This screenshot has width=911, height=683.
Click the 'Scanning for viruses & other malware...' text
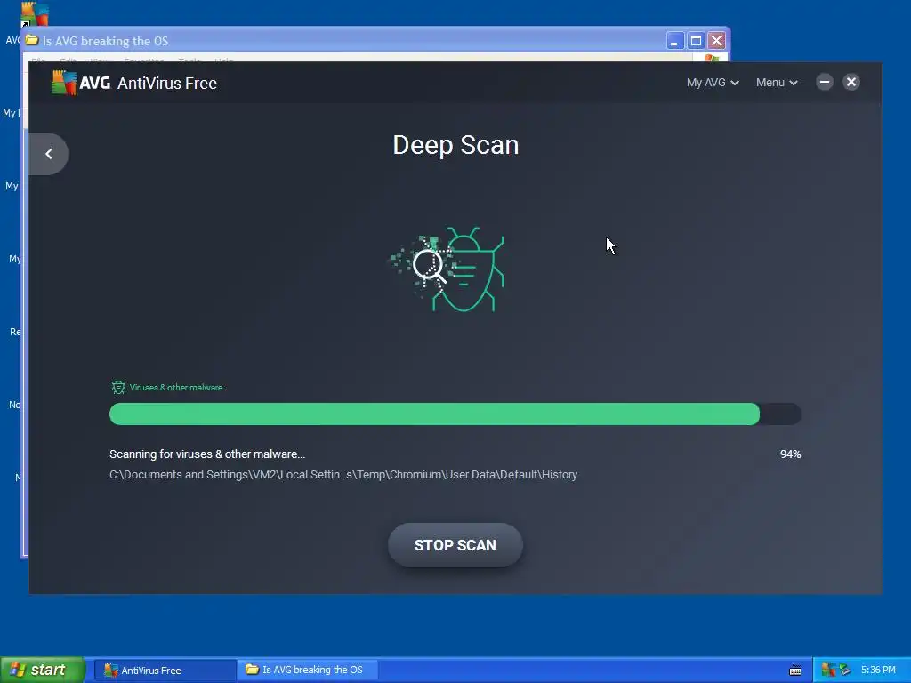point(207,454)
